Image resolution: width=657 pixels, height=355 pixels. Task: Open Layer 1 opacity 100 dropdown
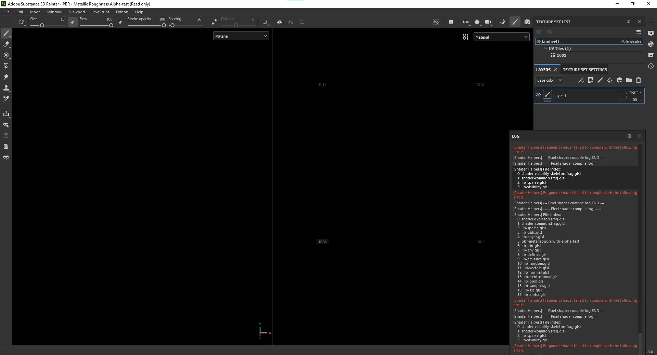click(x=636, y=100)
